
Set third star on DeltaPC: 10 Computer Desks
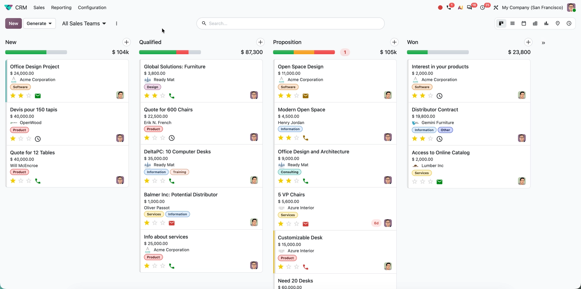163,181
